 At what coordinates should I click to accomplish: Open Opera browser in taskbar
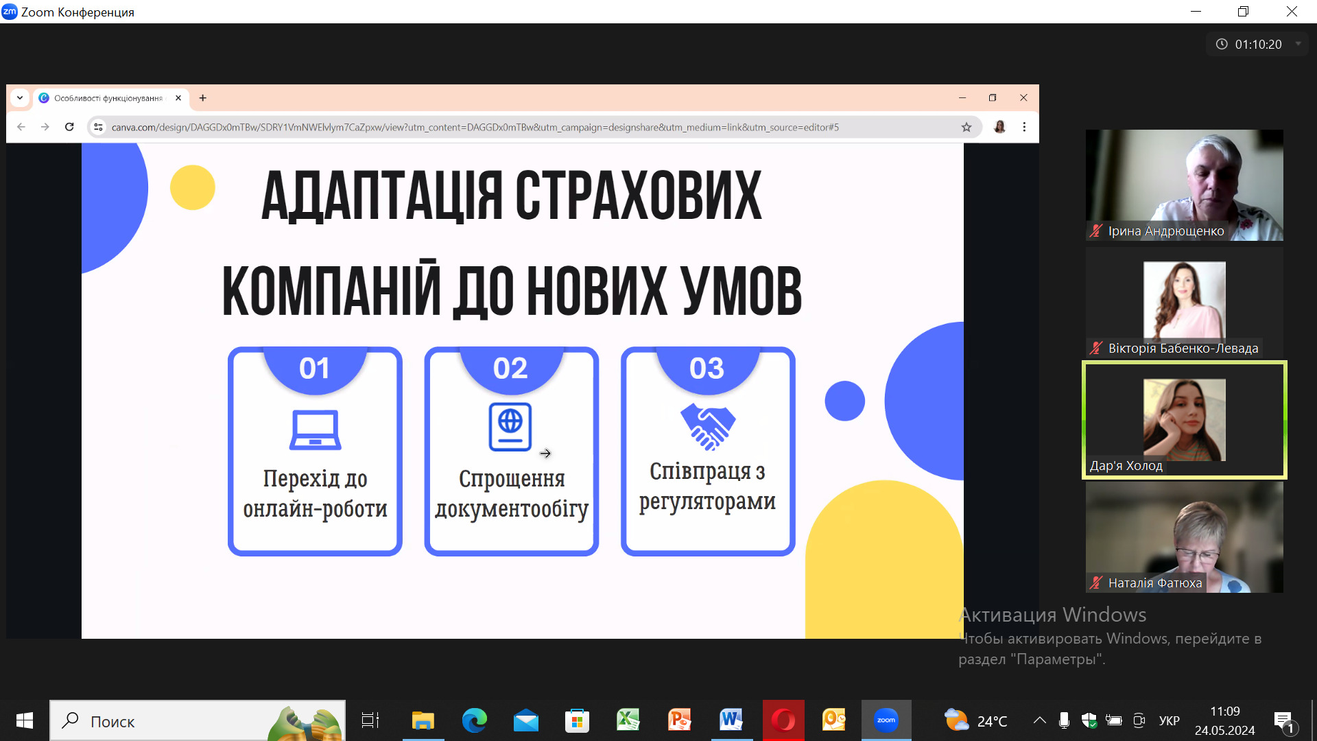point(783,720)
